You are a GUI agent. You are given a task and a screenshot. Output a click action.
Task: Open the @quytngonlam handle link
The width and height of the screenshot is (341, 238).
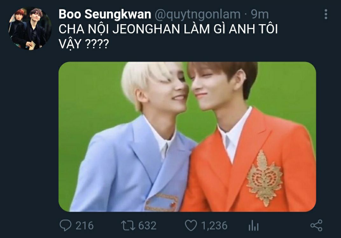click(198, 15)
